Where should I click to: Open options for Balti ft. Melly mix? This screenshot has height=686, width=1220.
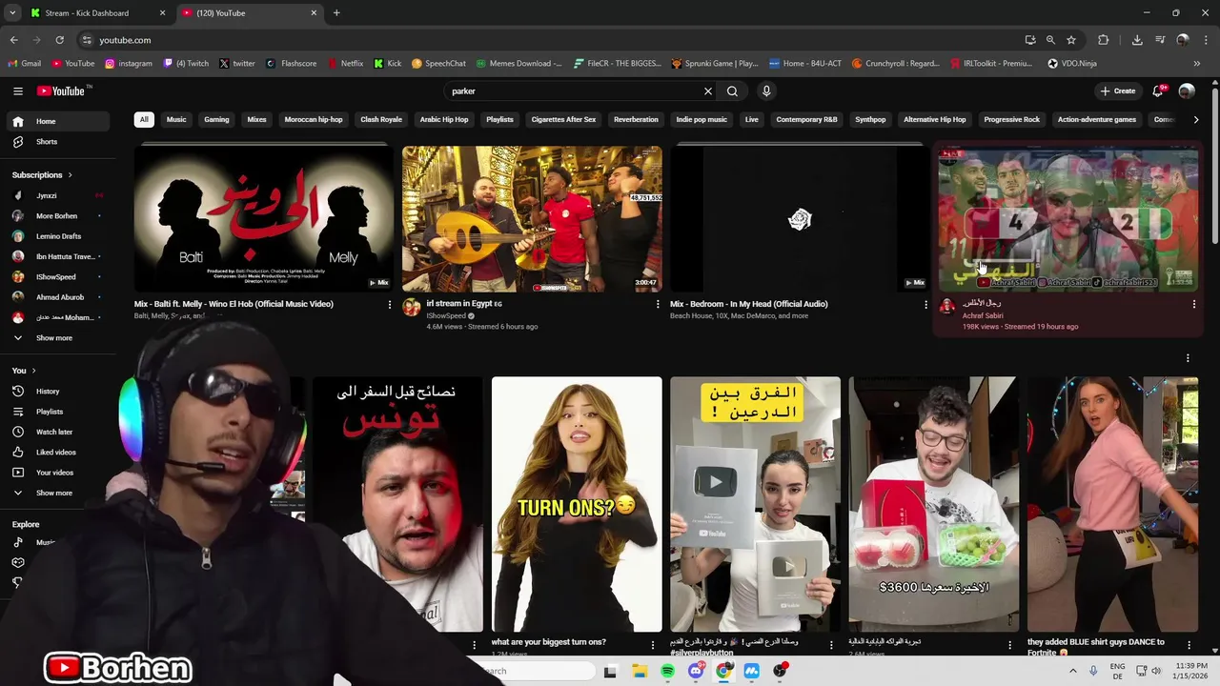click(389, 304)
